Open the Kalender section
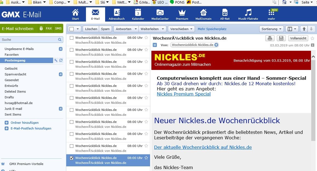317x171 pixels. pos(138,14)
